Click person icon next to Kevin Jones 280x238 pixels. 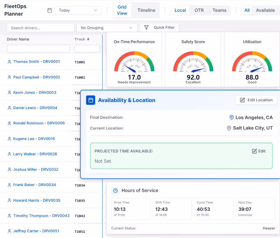9,93
